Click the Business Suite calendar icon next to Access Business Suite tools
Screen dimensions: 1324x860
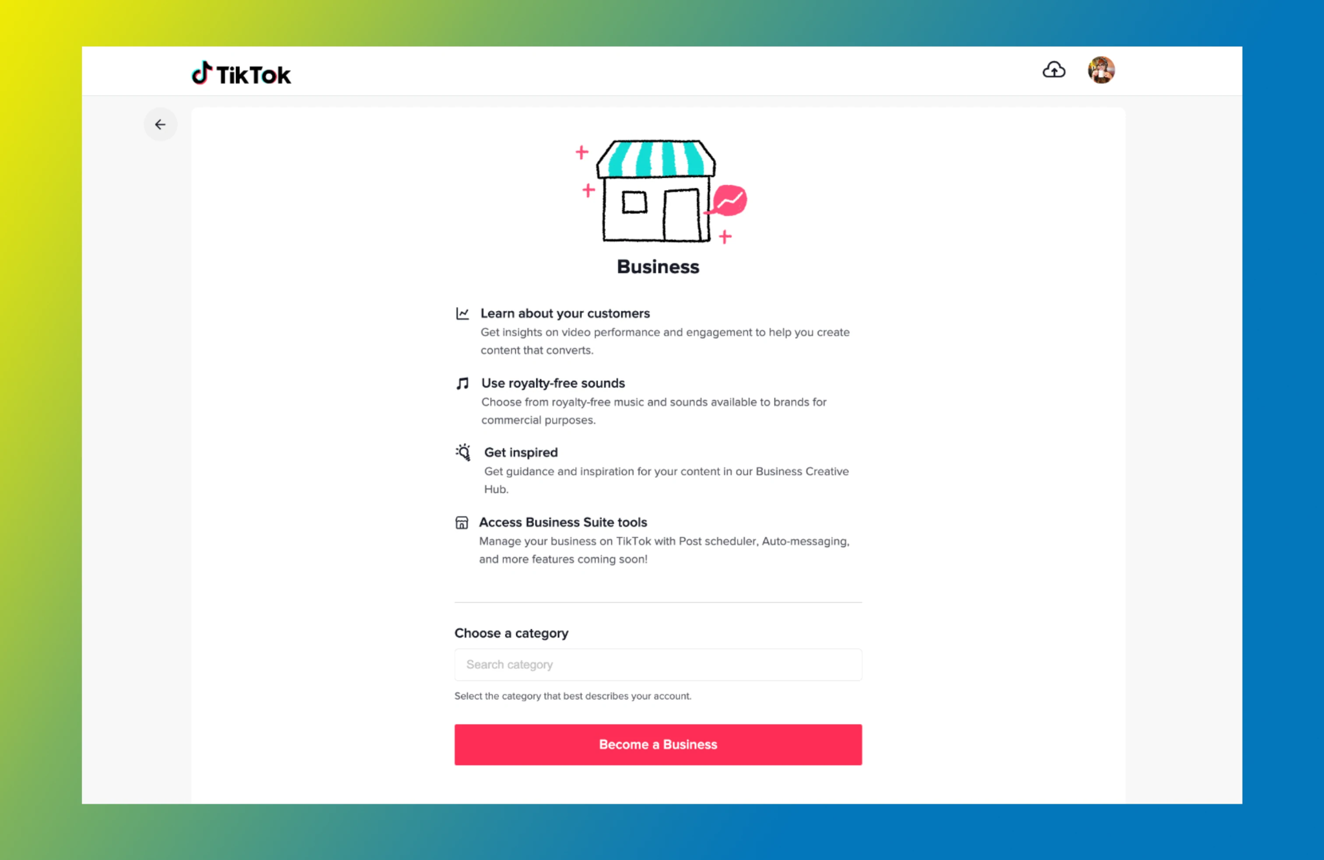point(462,522)
